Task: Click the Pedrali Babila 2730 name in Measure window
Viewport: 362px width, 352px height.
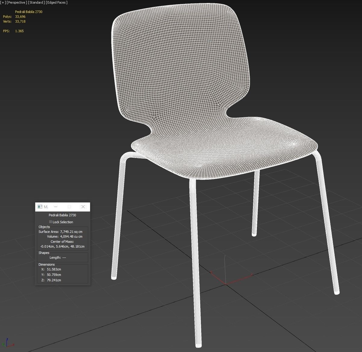Action: tap(62, 215)
